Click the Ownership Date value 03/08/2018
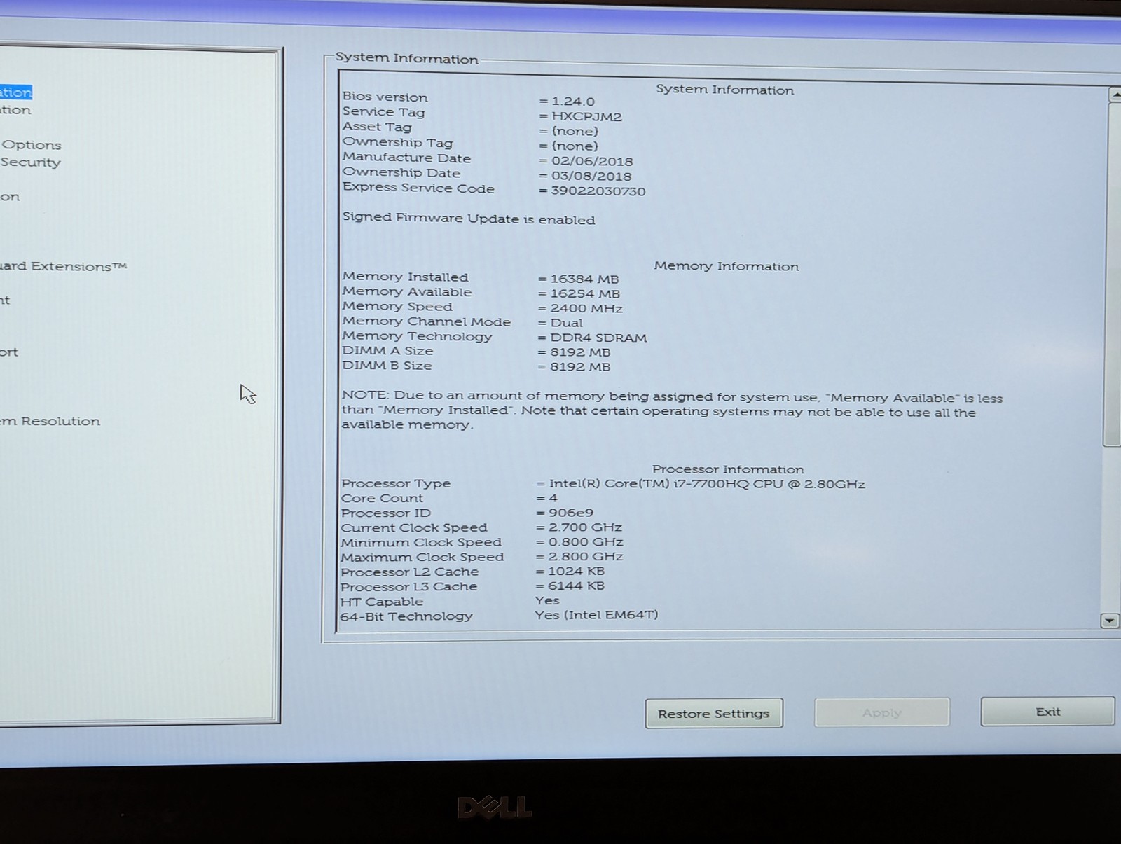Screen dimensions: 1121x844 [x=591, y=176]
